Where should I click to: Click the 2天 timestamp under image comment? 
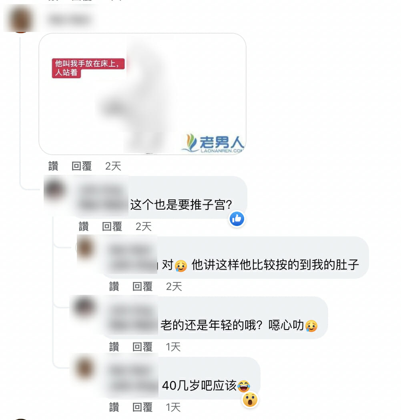[113, 166]
